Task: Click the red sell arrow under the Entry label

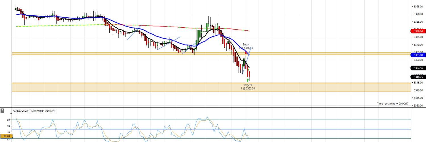Action: tap(246, 53)
